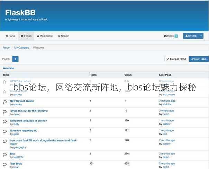Go to My Category breadcrumb
The width and height of the screenshot is (209, 169).
[x=21, y=48]
